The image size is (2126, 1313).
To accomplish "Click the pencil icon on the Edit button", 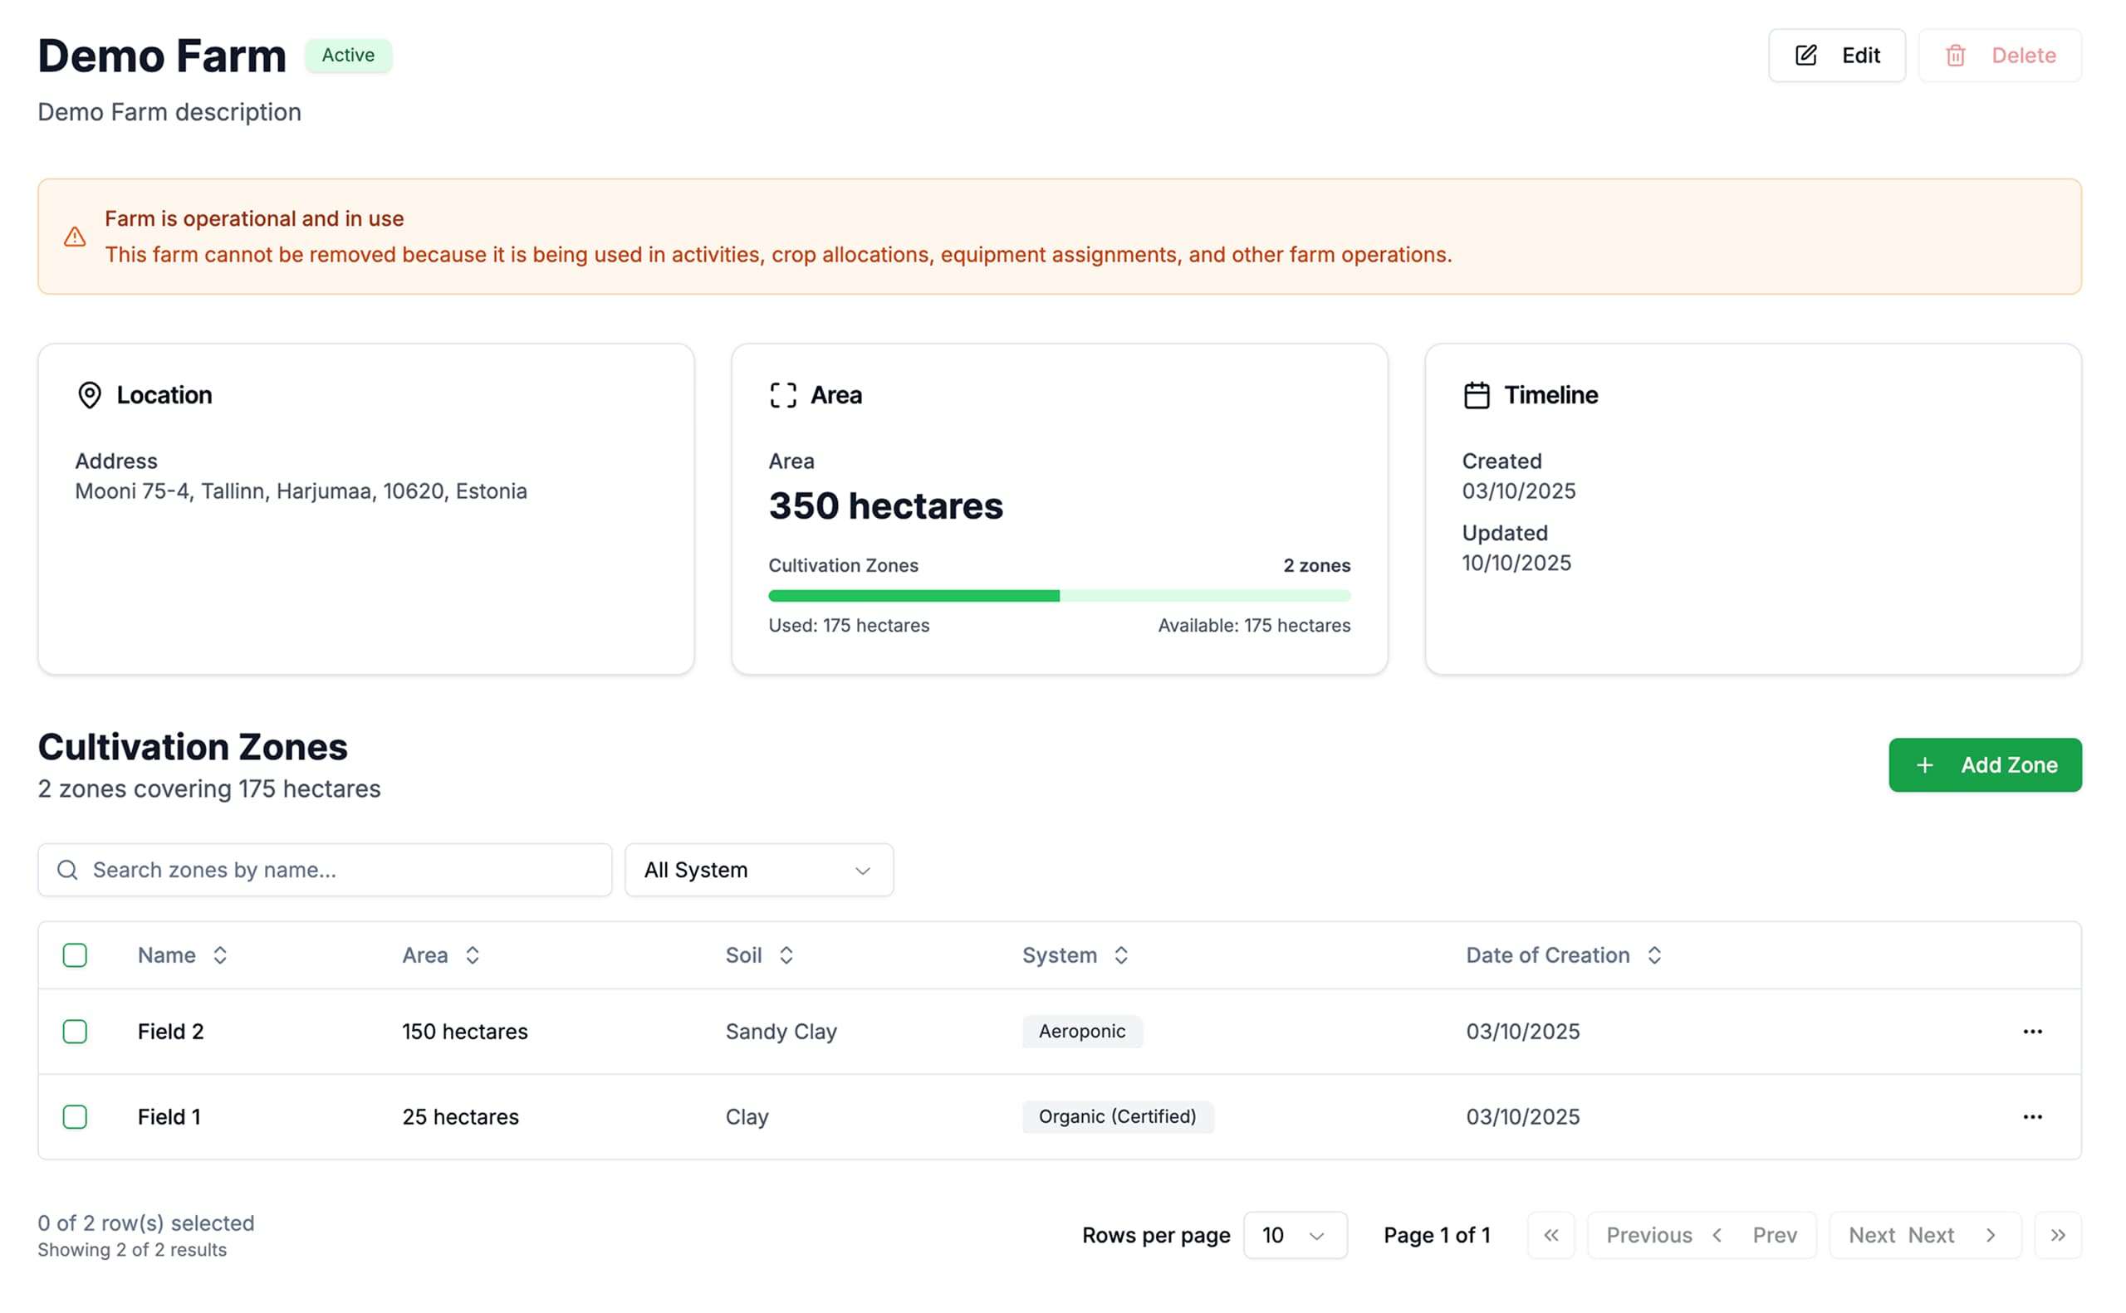I will tap(1805, 55).
